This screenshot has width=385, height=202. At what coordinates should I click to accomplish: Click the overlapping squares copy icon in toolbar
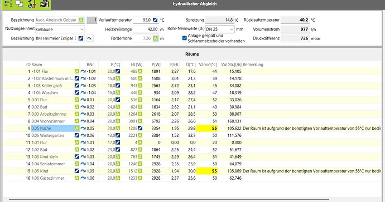pos(20,3)
